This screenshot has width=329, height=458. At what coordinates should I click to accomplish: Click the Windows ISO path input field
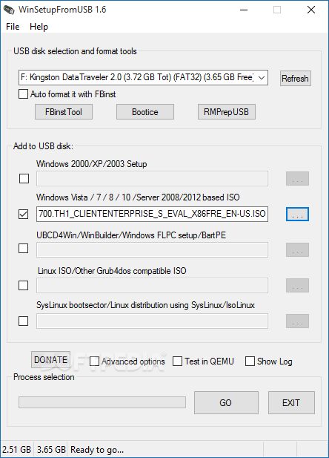(152, 214)
